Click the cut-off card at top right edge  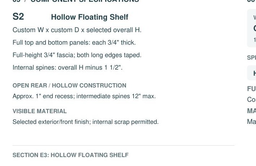(252, 28)
